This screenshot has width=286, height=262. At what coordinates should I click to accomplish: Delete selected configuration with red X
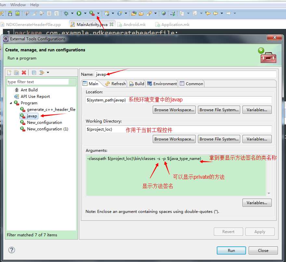[x=24, y=72]
